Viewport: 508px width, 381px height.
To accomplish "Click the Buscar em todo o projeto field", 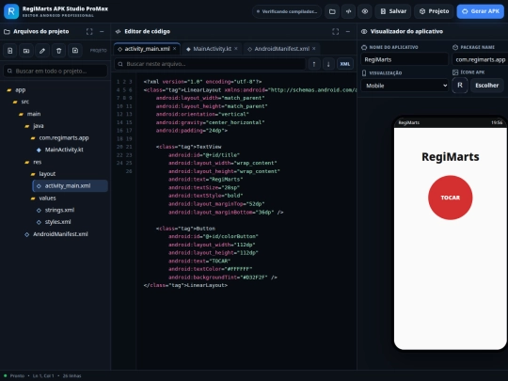I will 56,71.
